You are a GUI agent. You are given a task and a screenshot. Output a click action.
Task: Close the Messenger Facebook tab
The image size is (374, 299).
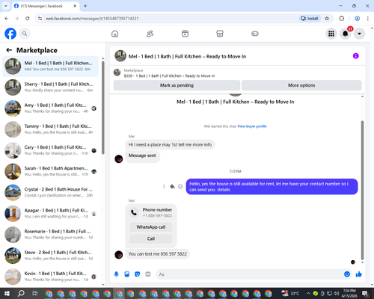(75, 6)
